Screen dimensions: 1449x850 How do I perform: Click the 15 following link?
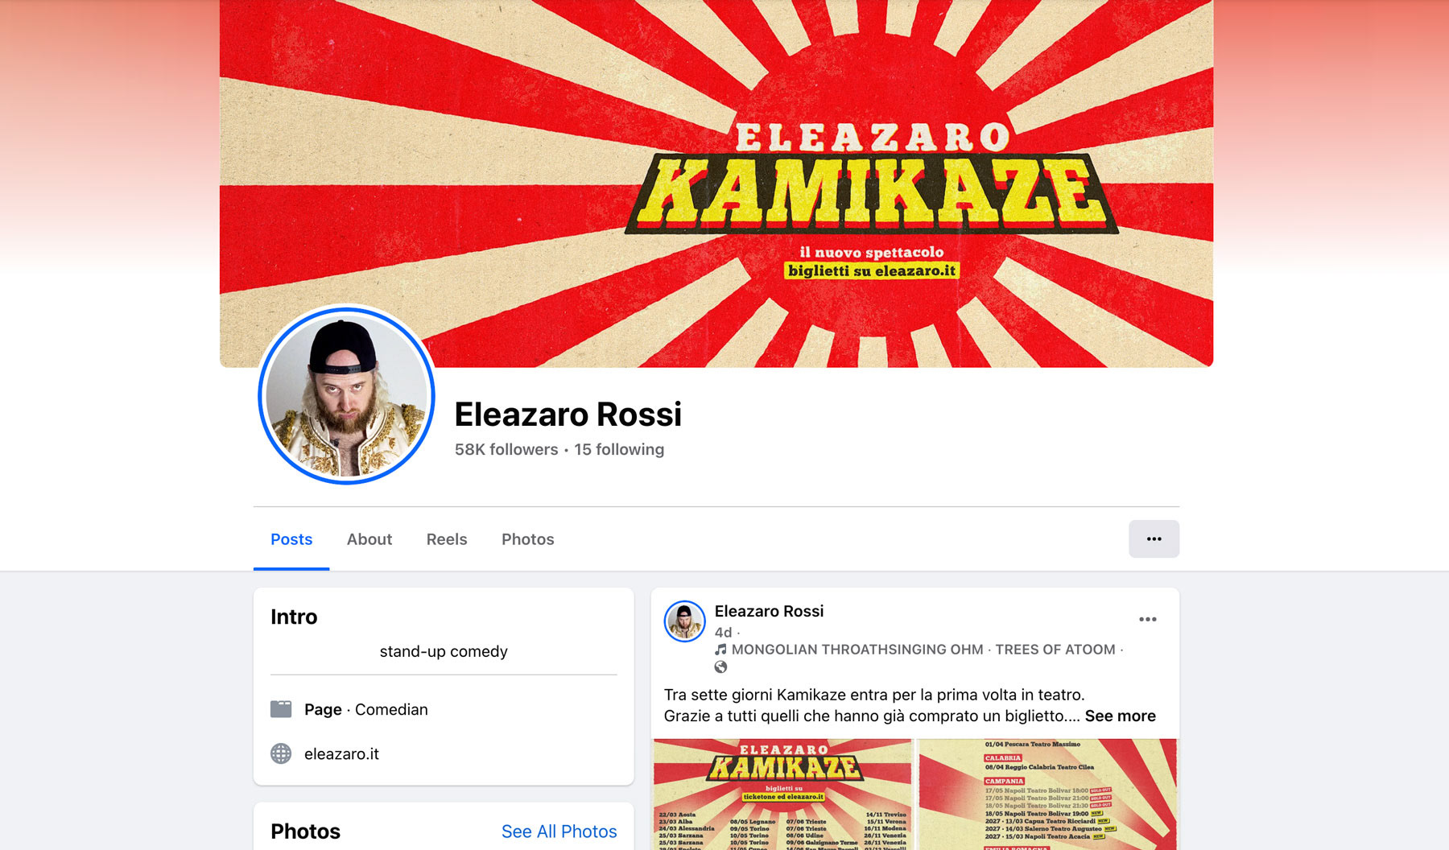(619, 449)
